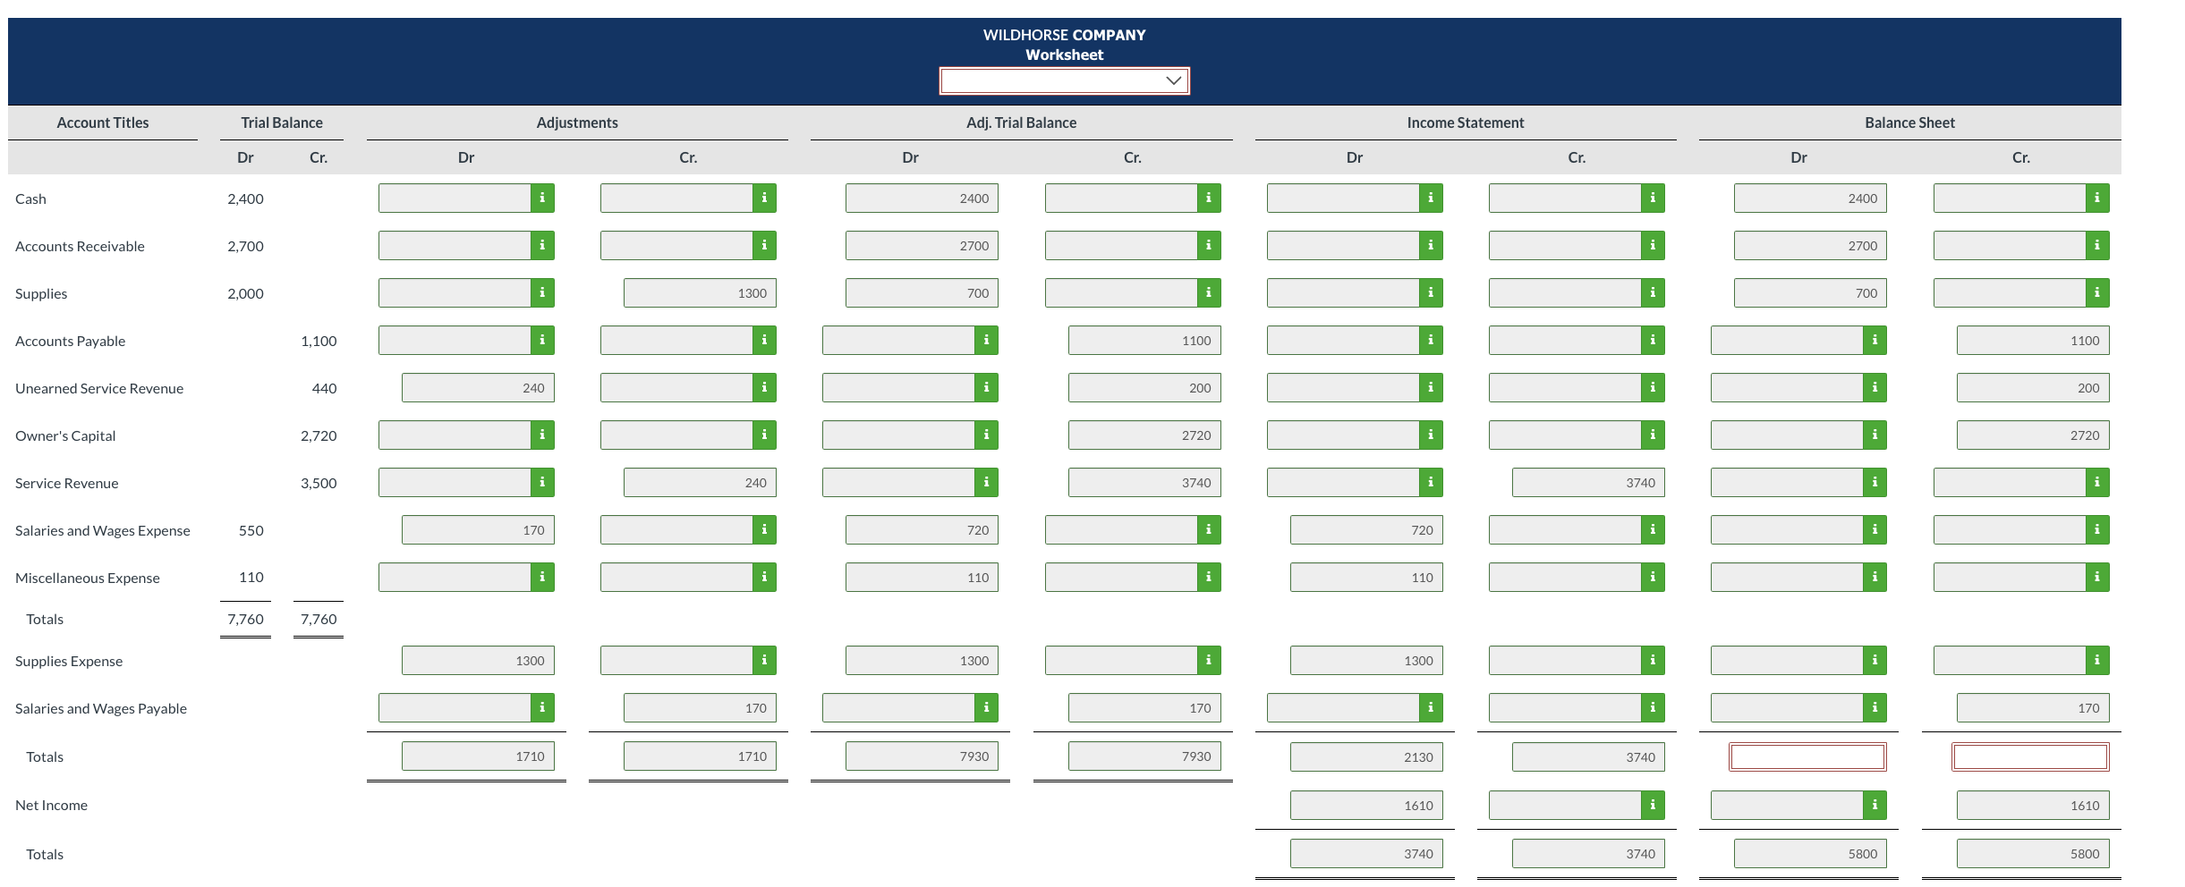Click the "Unearned Service Revenue" account title

[99, 388]
